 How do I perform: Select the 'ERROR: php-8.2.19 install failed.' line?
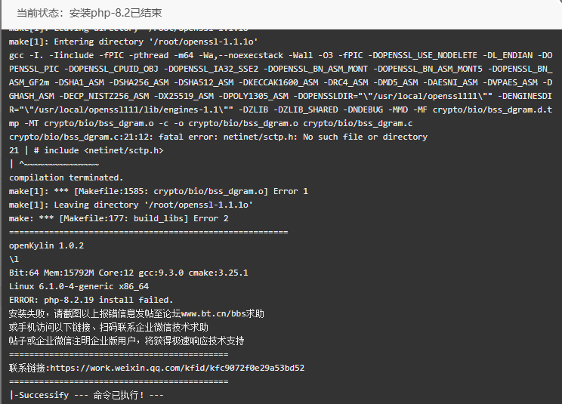click(x=91, y=300)
